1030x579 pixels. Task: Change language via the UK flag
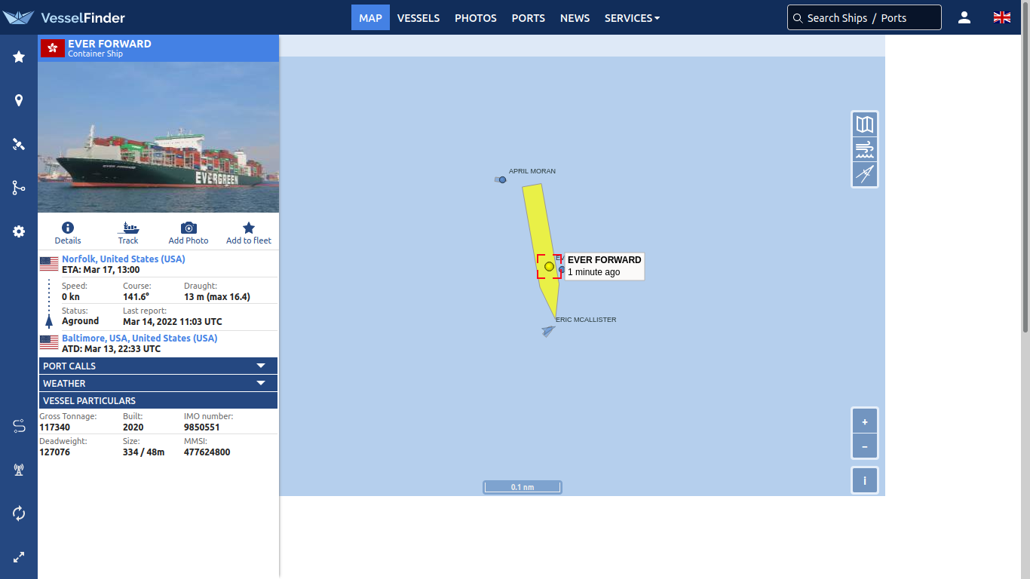1002,17
